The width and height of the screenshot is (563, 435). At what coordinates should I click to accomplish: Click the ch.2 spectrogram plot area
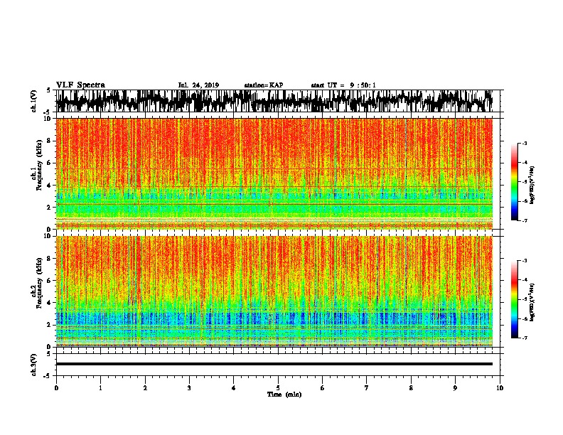pyautogui.click(x=274, y=291)
